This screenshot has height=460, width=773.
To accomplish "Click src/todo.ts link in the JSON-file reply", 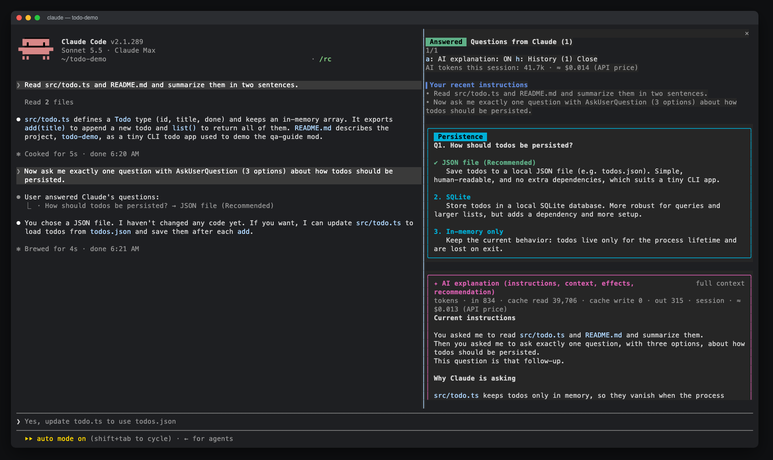I will tap(379, 223).
